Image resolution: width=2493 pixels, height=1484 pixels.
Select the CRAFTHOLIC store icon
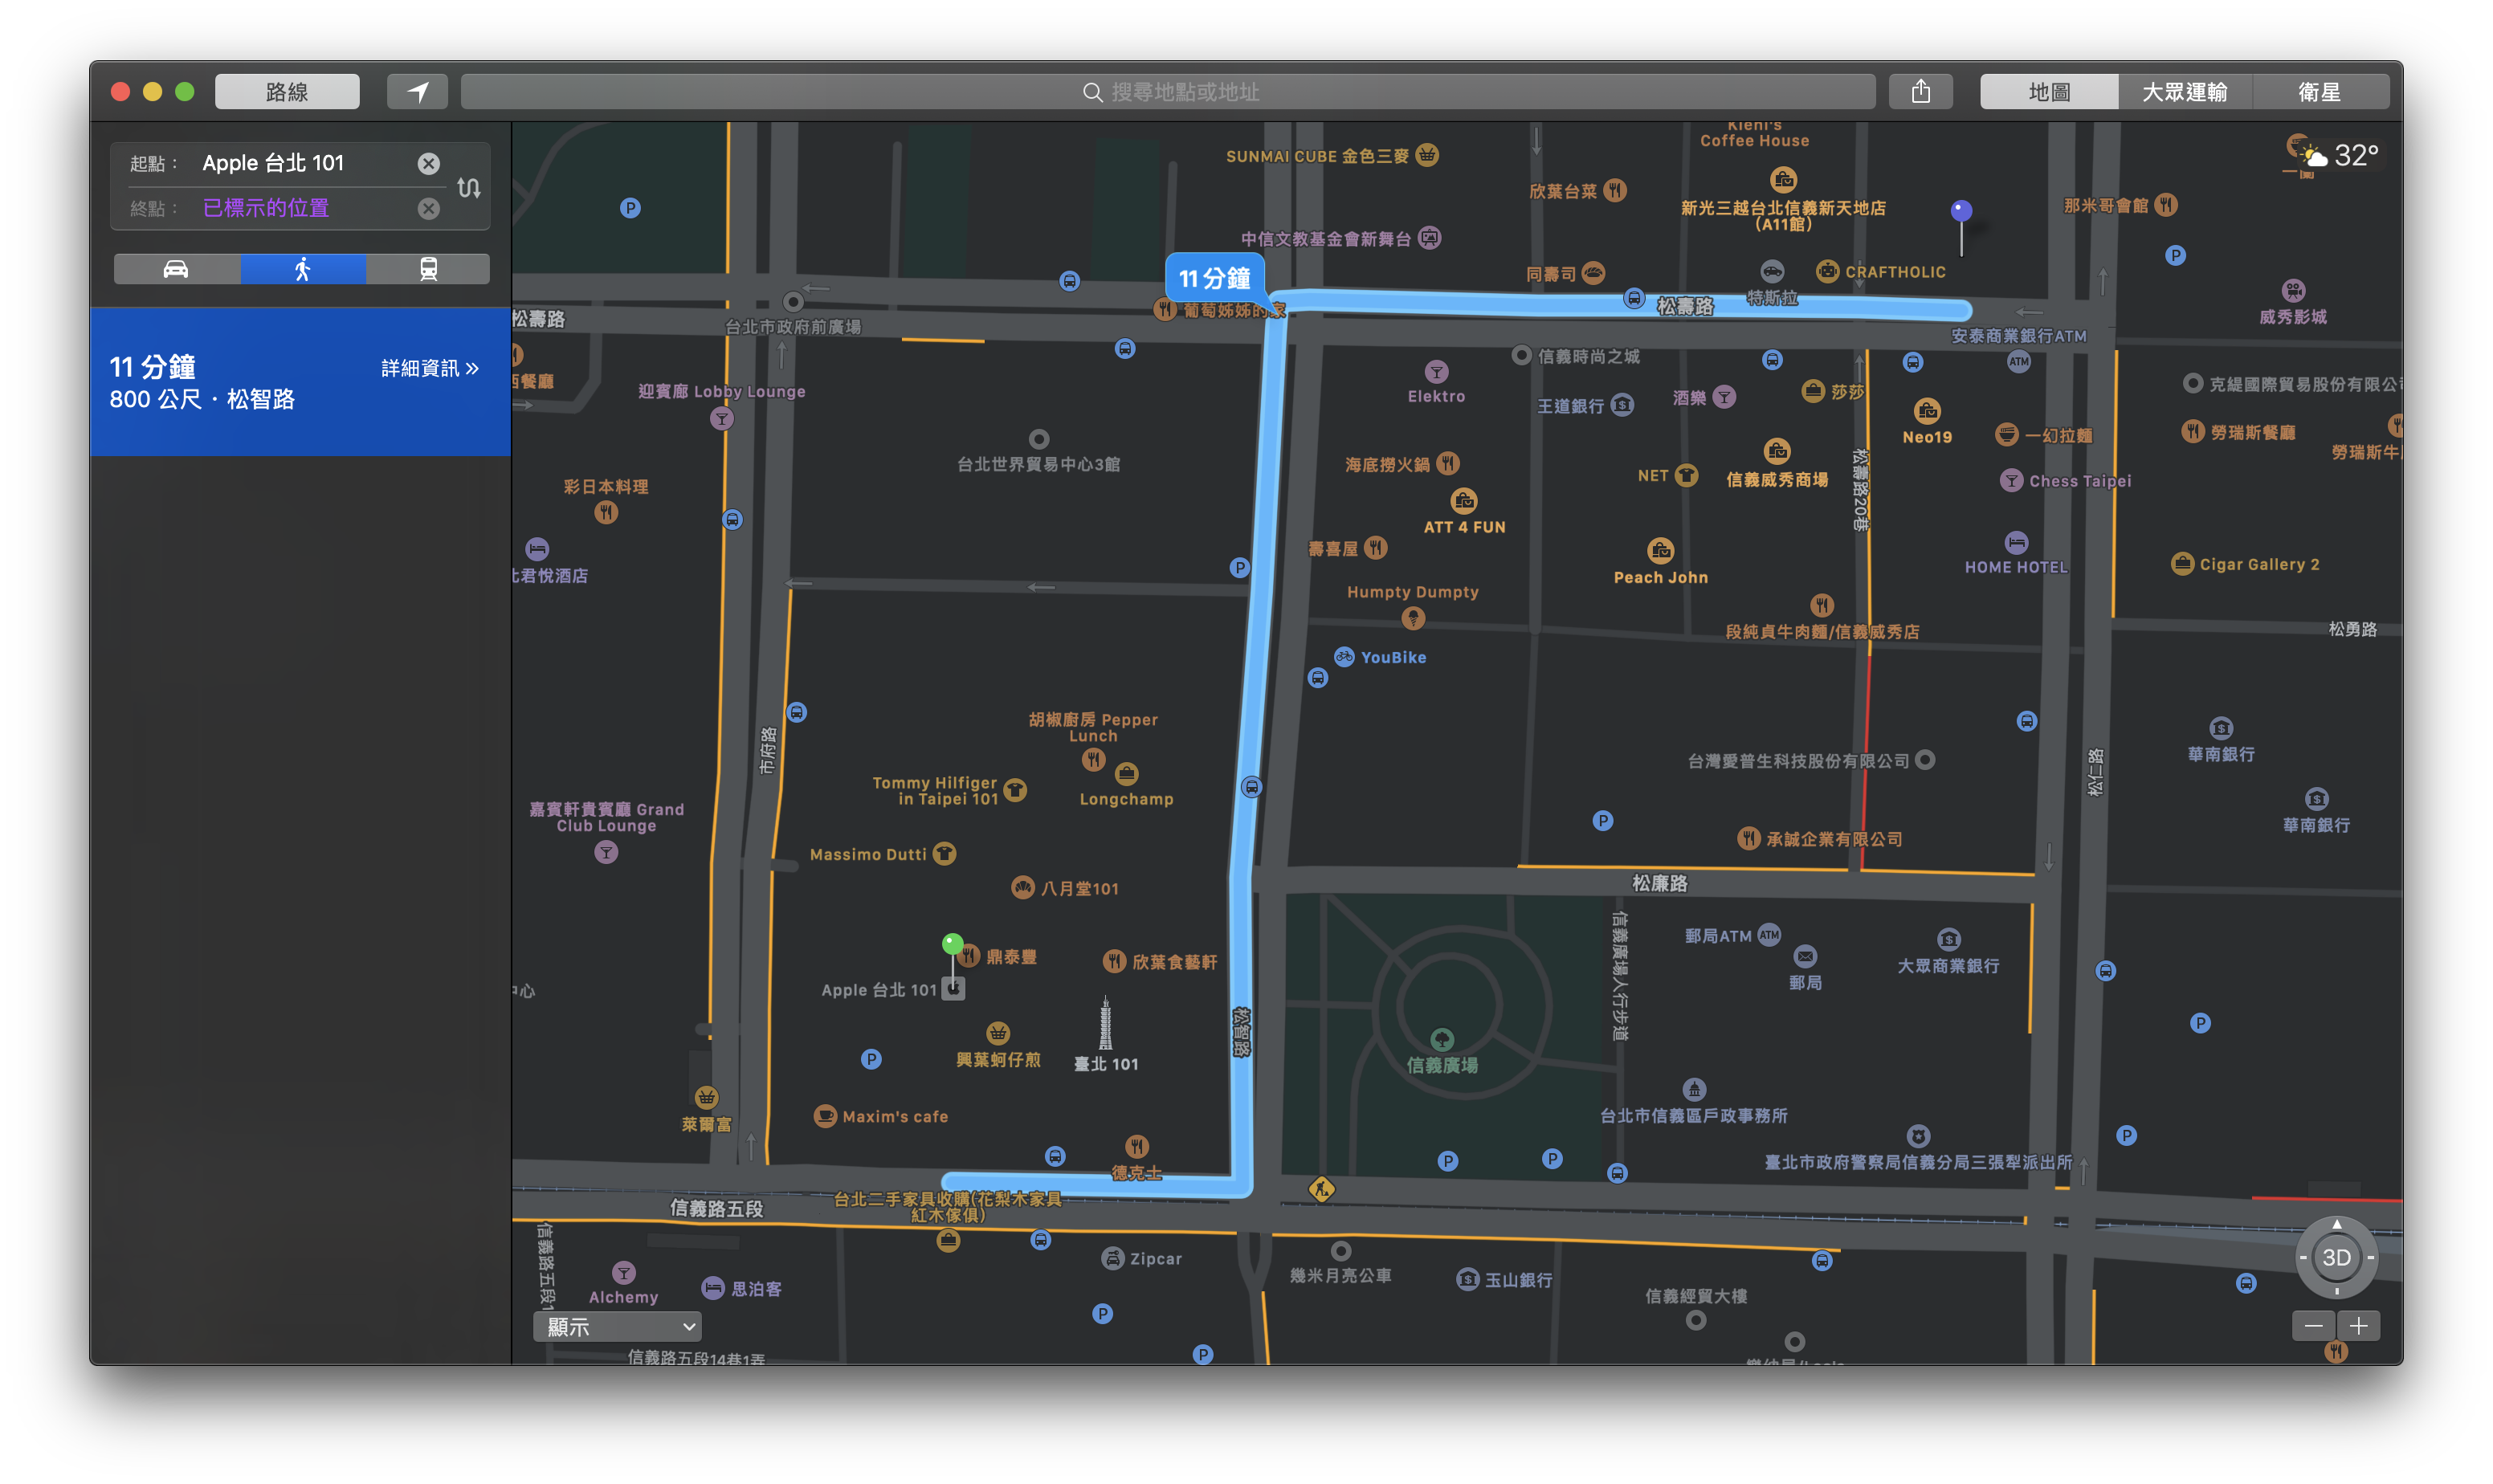pyautogui.click(x=1827, y=272)
